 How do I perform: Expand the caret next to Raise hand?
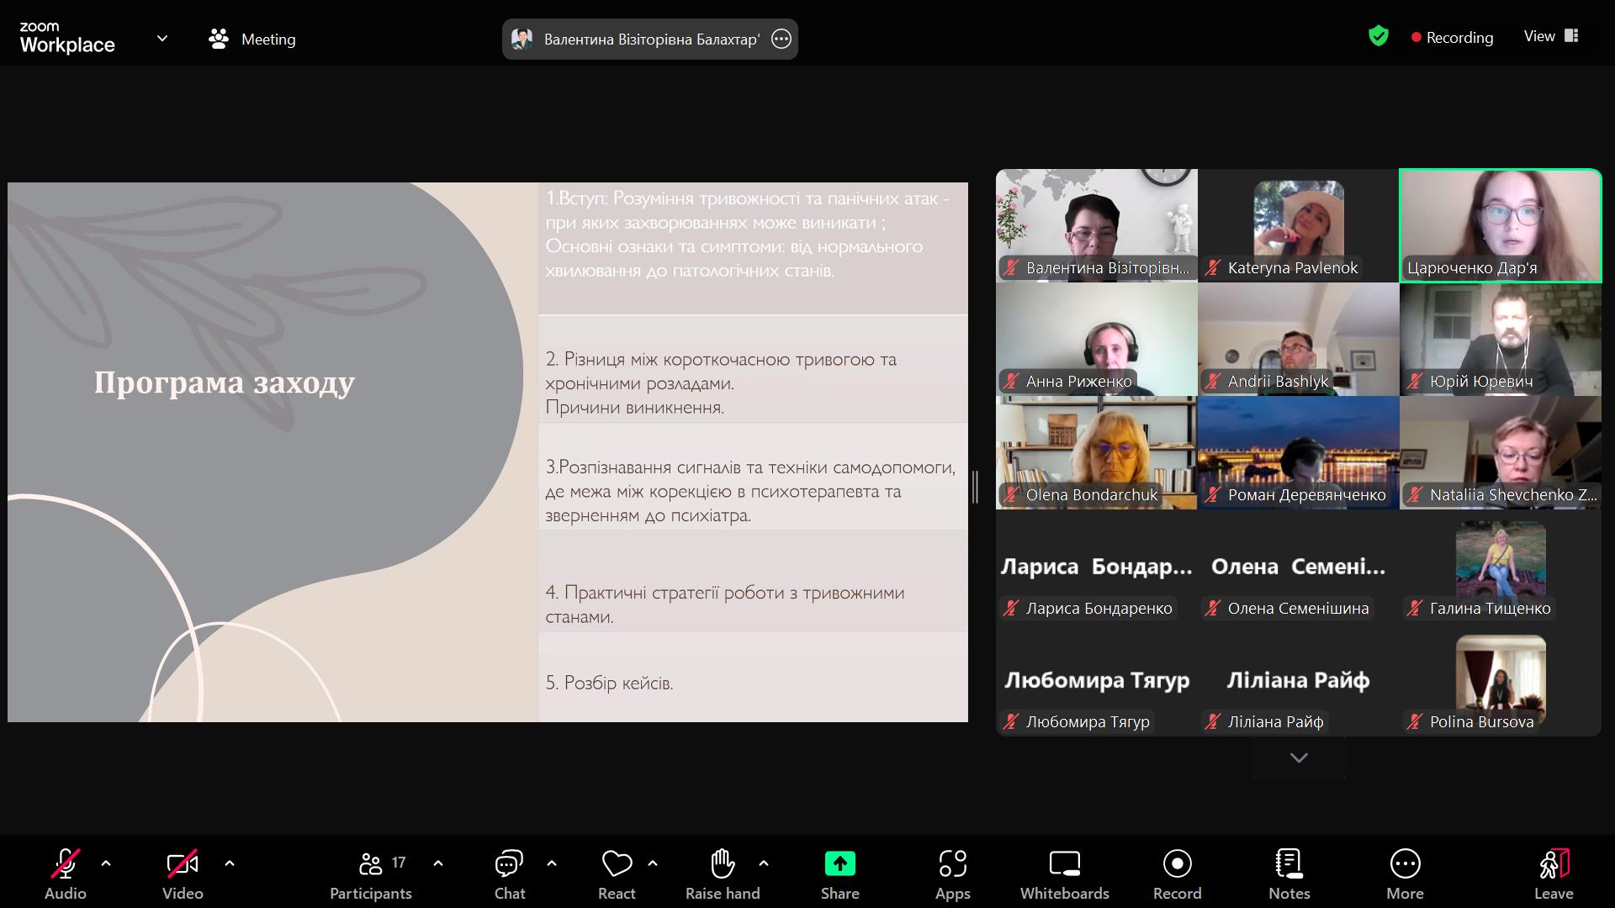pos(764,863)
